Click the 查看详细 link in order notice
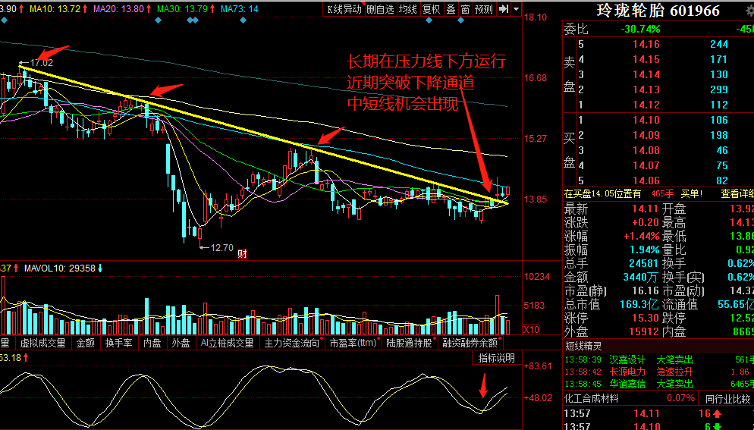This screenshot has width=754, height=430. click(x=737, y=193)
